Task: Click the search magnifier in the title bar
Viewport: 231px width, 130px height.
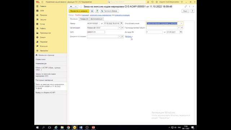Action: (109, 2)
